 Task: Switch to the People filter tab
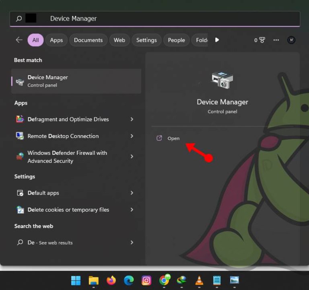176,40
